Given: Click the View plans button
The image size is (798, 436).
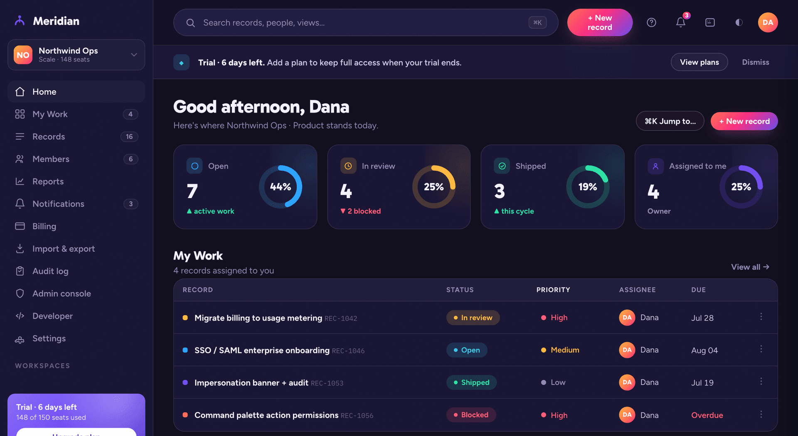Looking at the screenshot, I should pyautogui.click(x=699, y=62).
